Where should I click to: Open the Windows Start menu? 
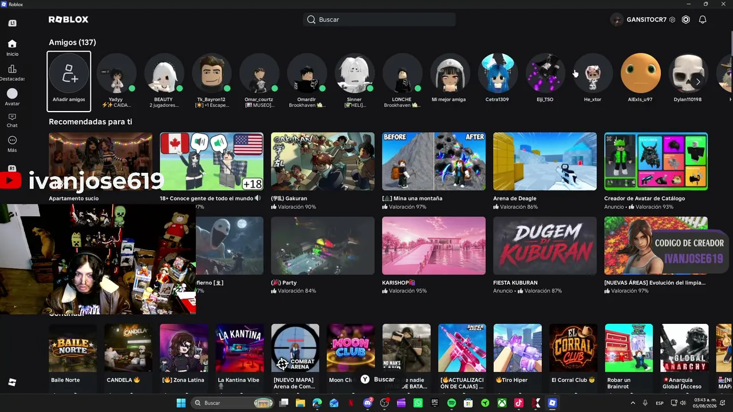pyautogui.click(x=181, y=403)
